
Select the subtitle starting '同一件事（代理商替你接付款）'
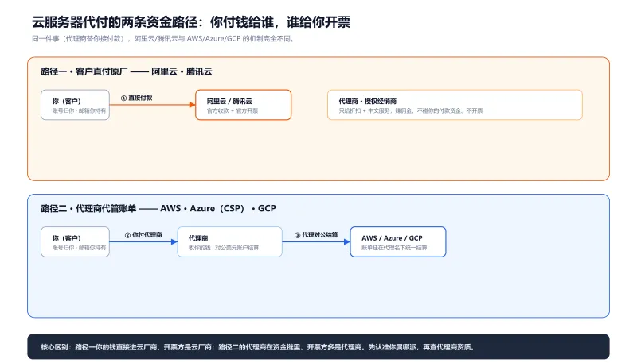tap(164, 39)
